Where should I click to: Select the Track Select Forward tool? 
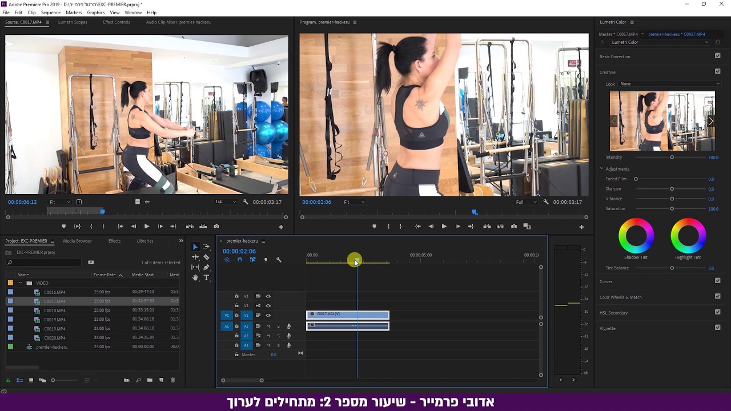pyautogui.click(x=206, y=247)
